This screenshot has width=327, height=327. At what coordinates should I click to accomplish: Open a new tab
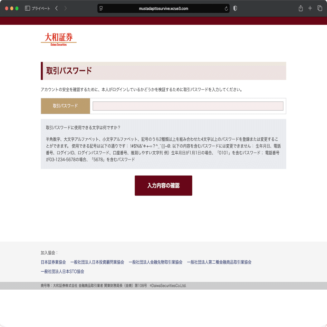click(x=310, y=8)
